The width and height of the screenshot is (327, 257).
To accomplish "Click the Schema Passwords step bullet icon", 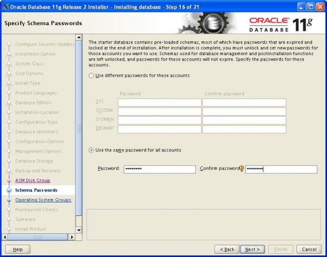I will (x=9, y=190).
